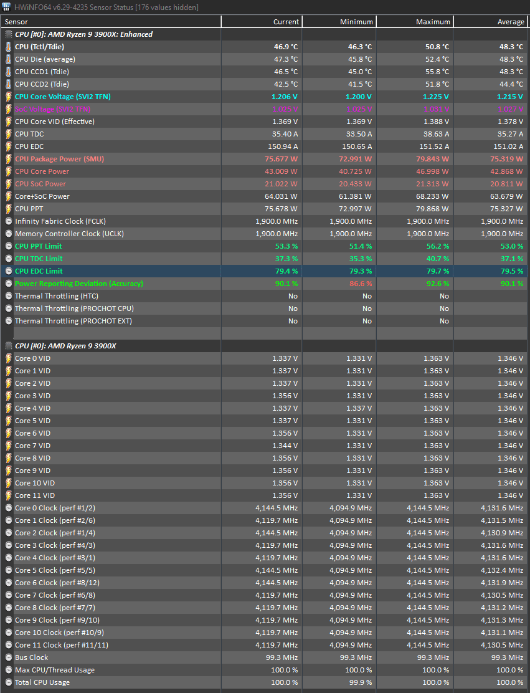Select the "99.9 %" minimum Total CPU Usage value
The image size is (530, 693).
pyautogui.click(x=361, y=682)
